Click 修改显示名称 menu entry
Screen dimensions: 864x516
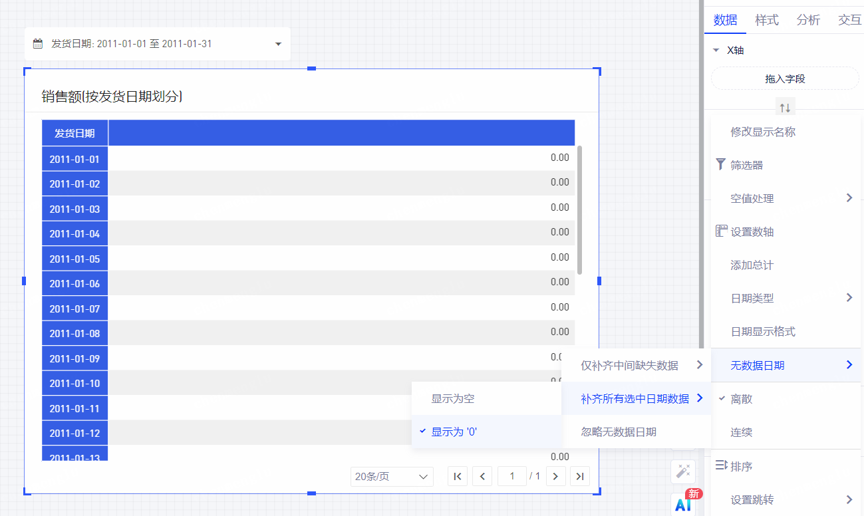tap(763, 132)
